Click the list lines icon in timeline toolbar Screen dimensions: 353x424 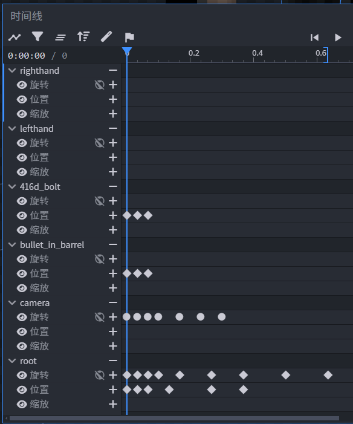coord(60,38)
